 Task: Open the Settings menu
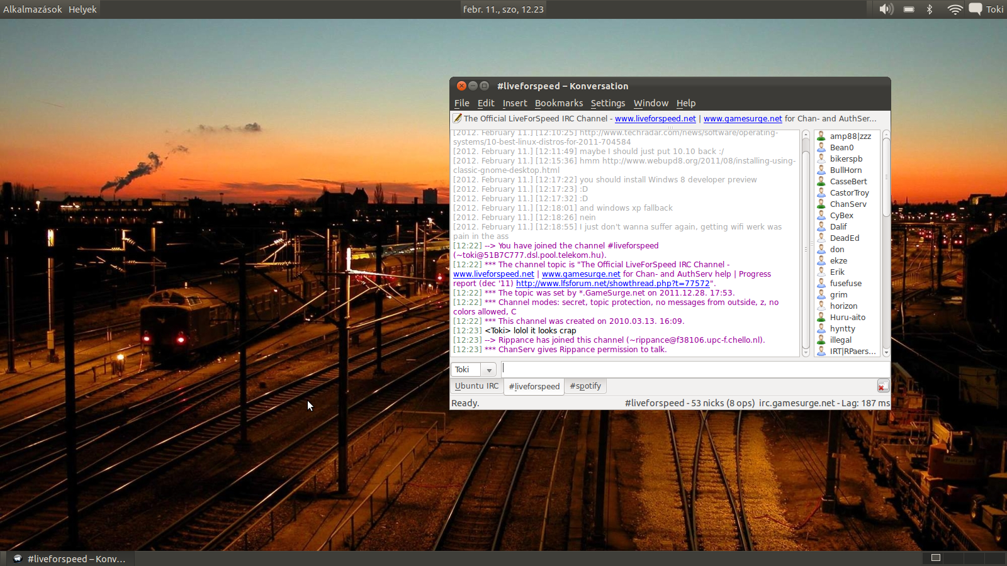[607, 103]
